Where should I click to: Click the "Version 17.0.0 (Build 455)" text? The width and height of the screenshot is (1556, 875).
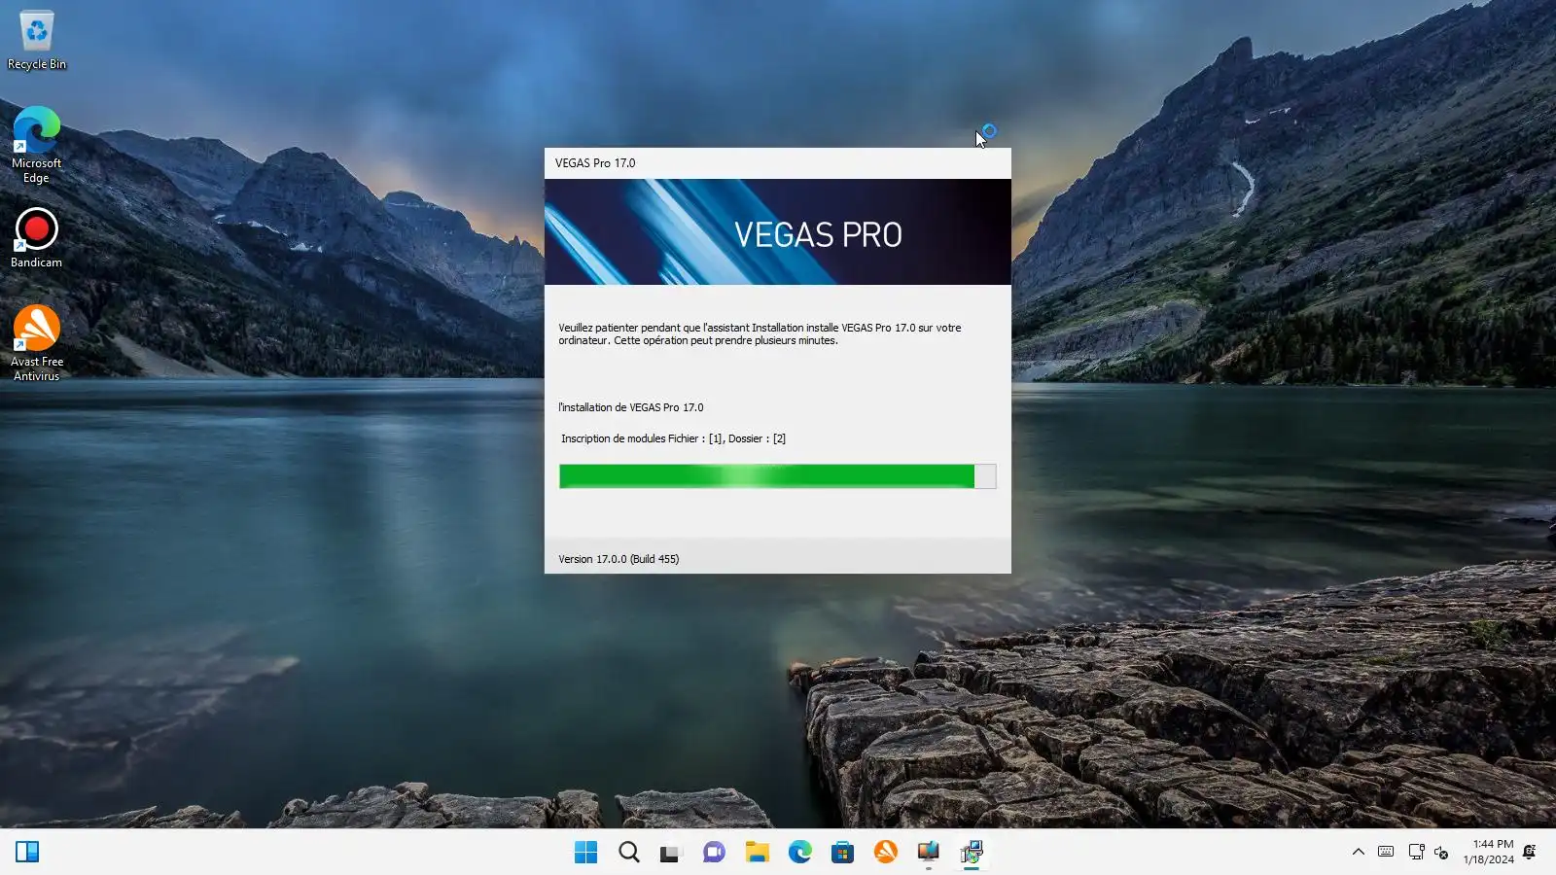click(x=619, y=559)
